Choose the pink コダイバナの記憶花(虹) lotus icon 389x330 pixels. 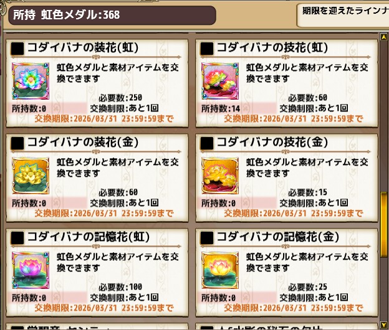point(31,270)
